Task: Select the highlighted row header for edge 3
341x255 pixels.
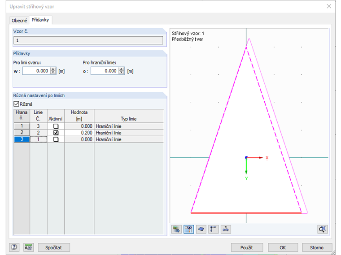Action: pyautogui.click(x=22, y=139)
